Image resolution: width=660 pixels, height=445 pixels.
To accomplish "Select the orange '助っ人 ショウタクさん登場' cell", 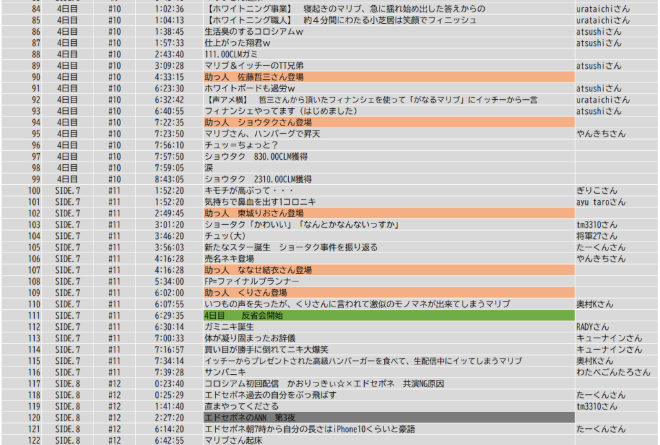I will coord(388,122).
